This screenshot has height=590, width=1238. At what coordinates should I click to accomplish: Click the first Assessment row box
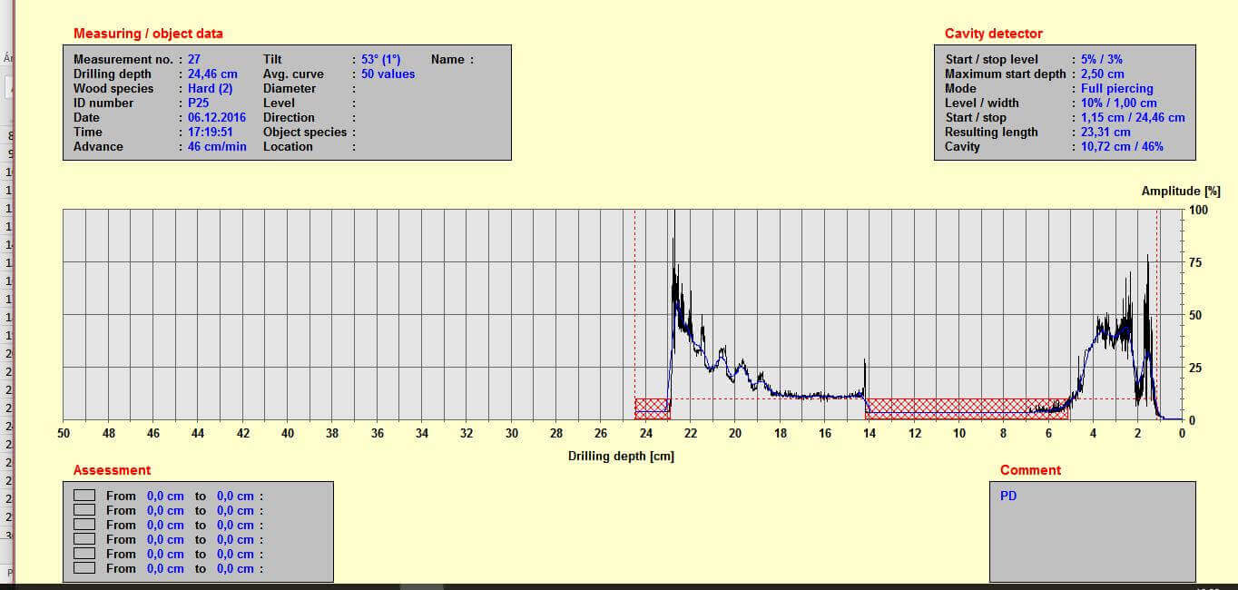coord(84,496)
